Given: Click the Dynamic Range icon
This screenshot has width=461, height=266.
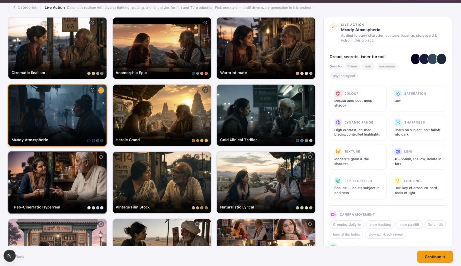Looking at the screenshot, I should pyautogui.click(x=338, y=122).
